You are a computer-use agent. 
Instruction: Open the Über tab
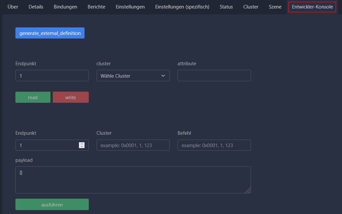(13, 7)
